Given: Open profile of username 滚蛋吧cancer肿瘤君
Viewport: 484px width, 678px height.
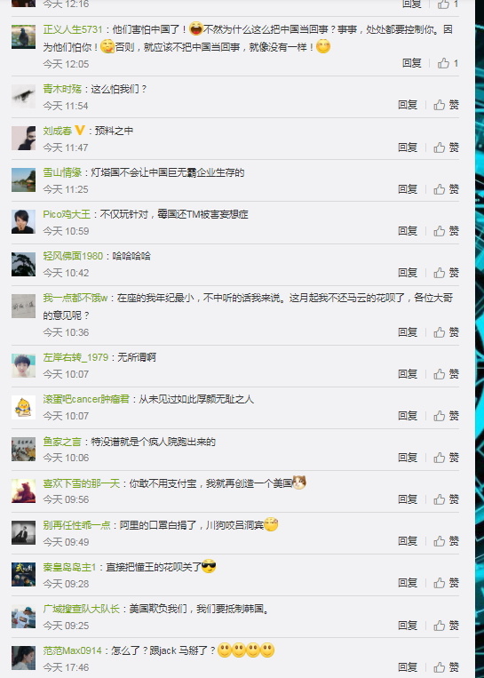Looking at the screenshot, I should pyautogui.click(x=86, y=399).
